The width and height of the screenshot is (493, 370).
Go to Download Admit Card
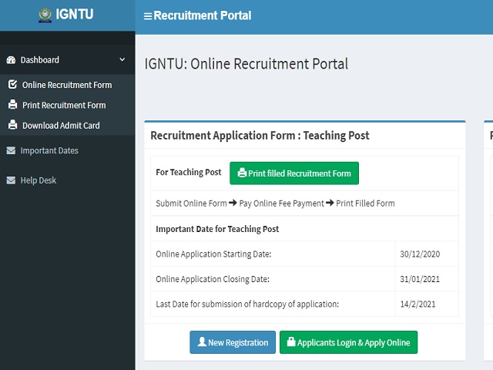(67, 125)
